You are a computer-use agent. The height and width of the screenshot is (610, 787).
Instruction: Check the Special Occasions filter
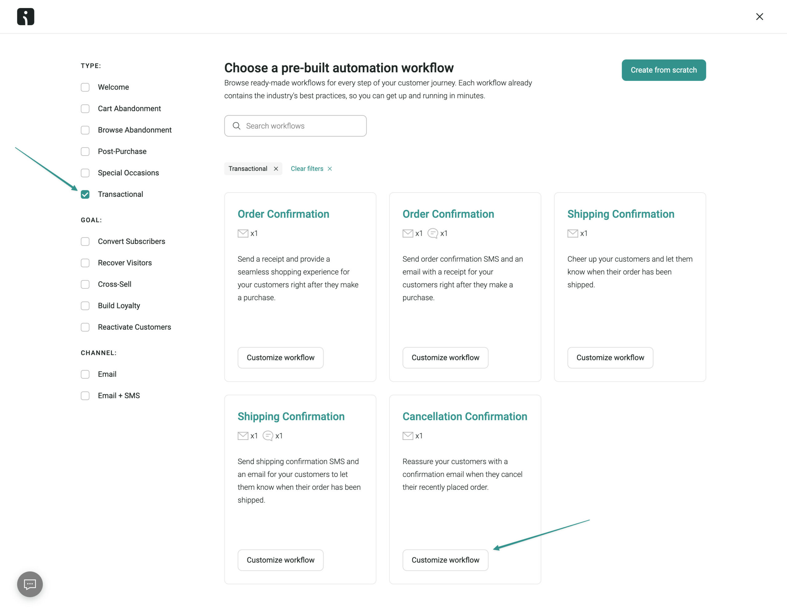click(85, 173)
